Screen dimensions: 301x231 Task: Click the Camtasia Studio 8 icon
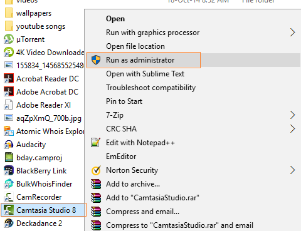pyautogui.click(x=9, y=210)
